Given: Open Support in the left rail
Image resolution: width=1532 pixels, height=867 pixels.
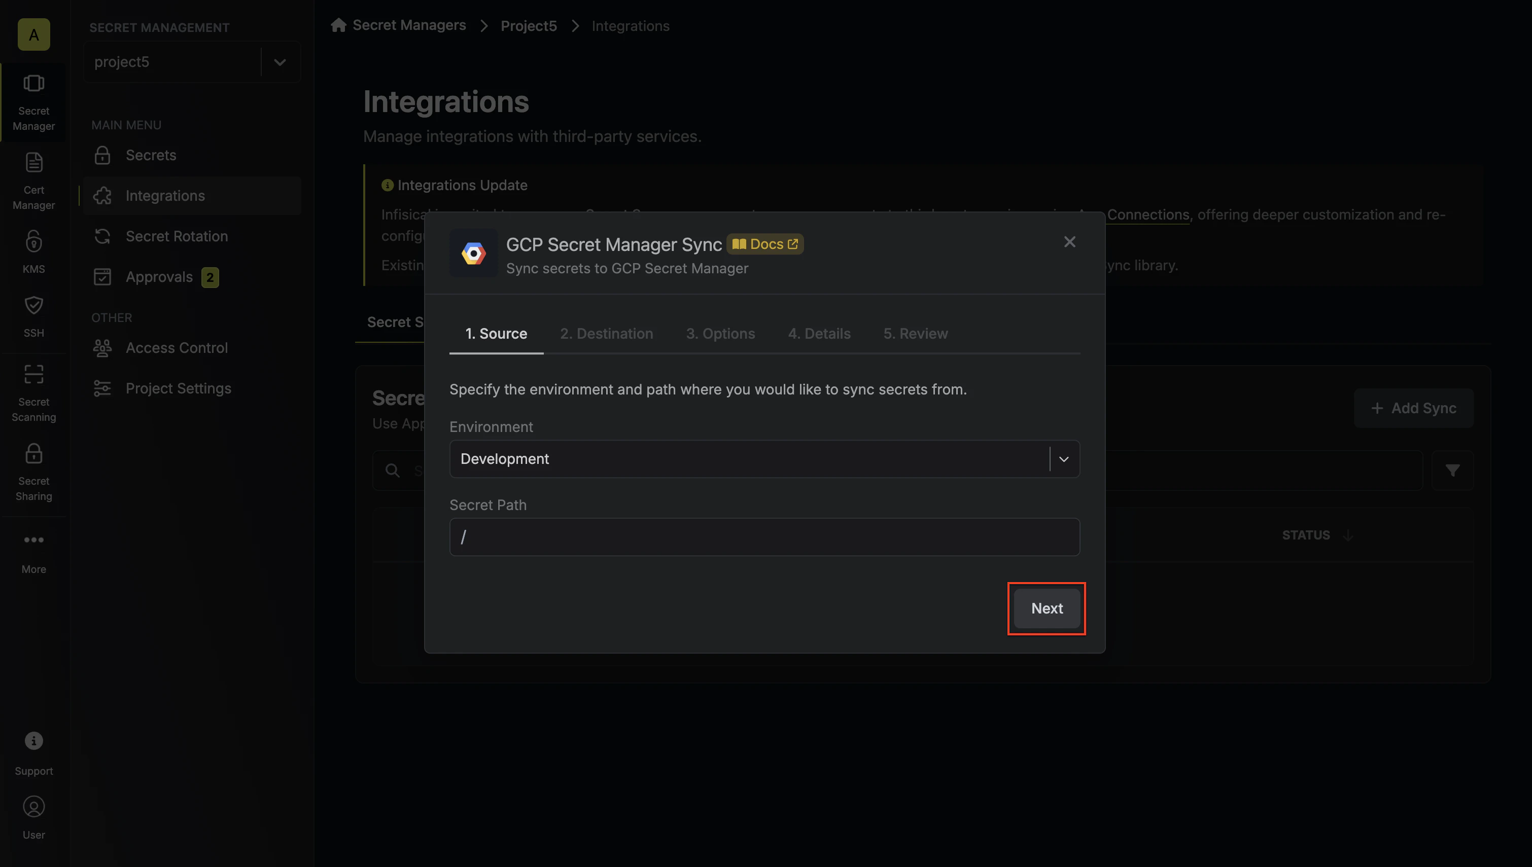Looking at the screenshot, I should pos(34,754).
